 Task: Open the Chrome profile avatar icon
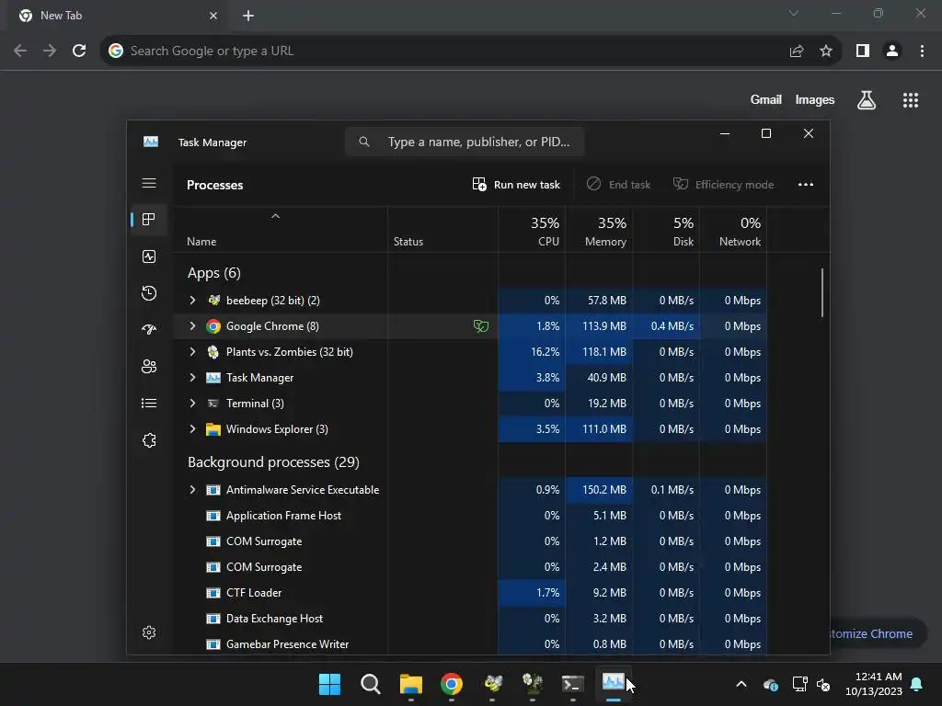point(892,51)
